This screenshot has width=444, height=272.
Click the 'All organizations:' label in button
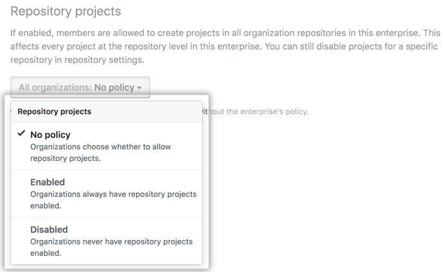pos(55,88)
